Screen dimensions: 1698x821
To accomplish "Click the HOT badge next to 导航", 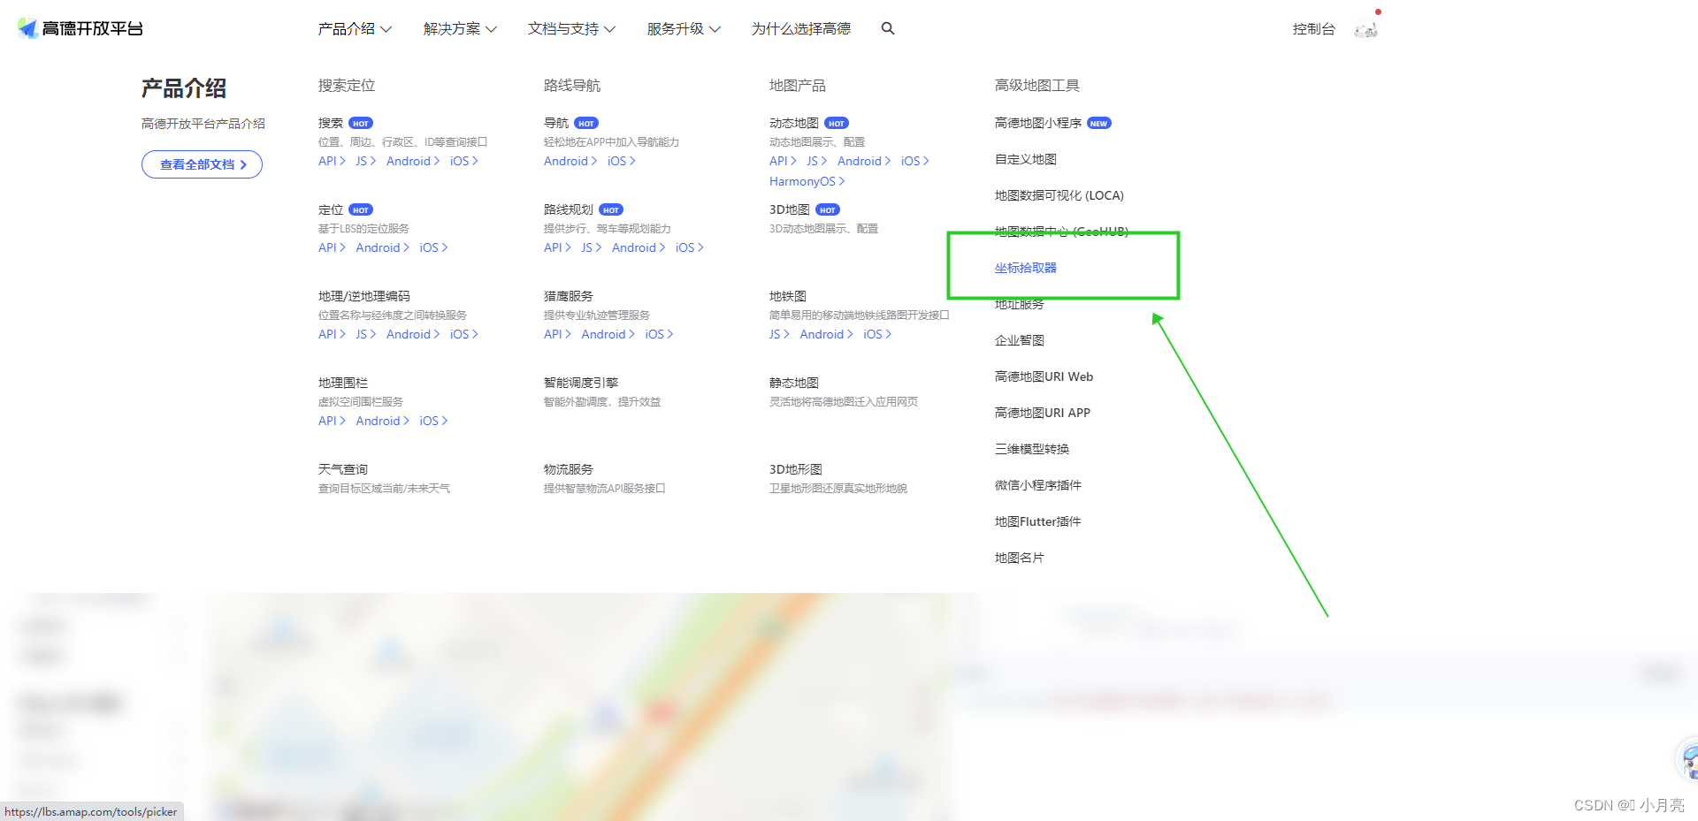I will (585, 123).
